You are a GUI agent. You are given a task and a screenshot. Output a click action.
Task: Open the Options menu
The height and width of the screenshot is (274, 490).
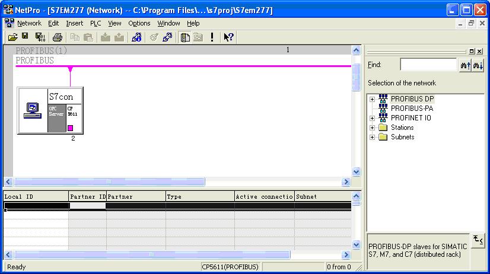coord(139,23)
